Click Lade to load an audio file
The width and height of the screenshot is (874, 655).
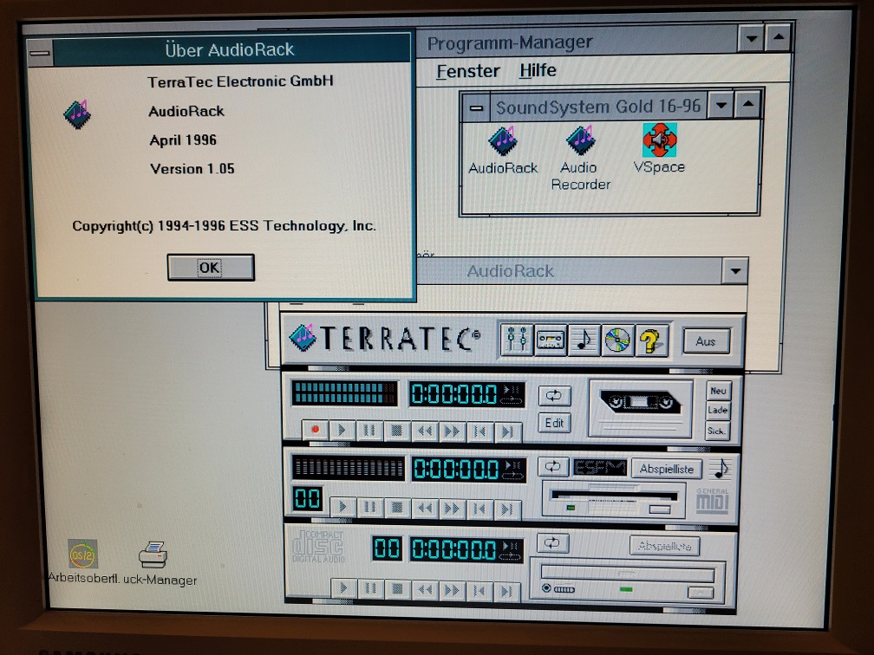(718, 411)
